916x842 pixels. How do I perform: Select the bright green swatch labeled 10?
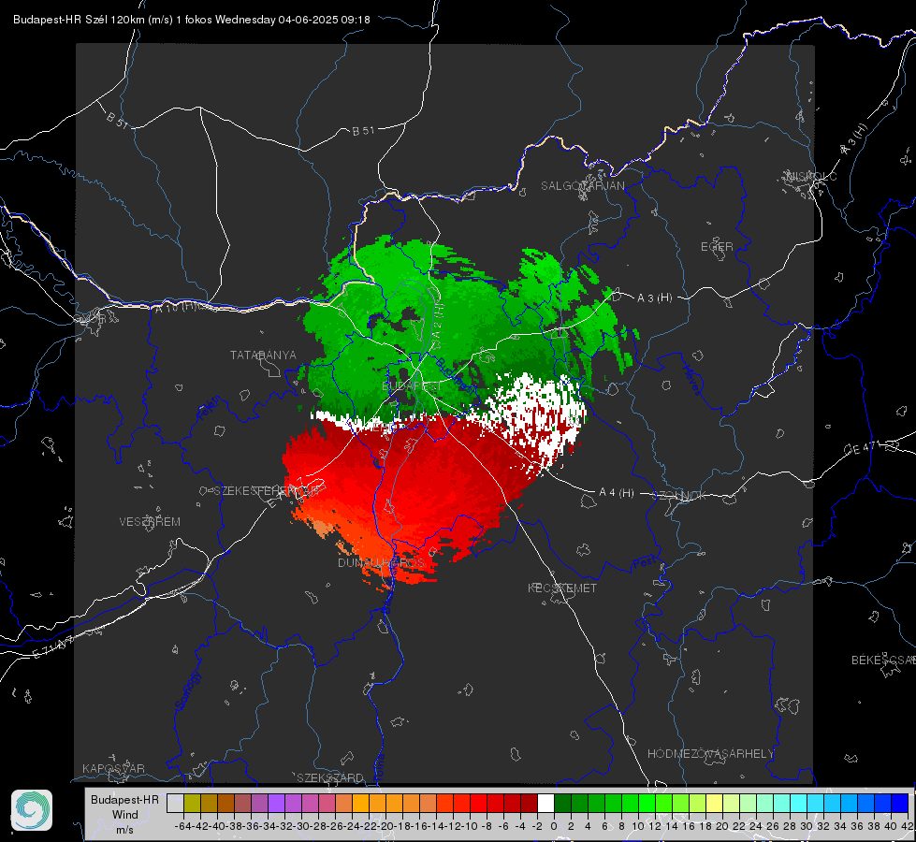click(x=647, y=803)
